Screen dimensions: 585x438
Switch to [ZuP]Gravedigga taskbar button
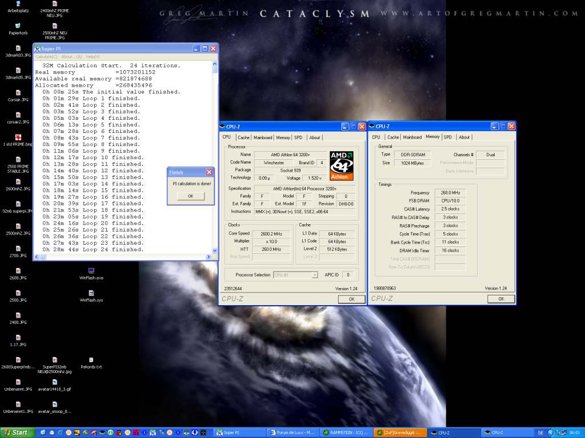coord(400,432)
